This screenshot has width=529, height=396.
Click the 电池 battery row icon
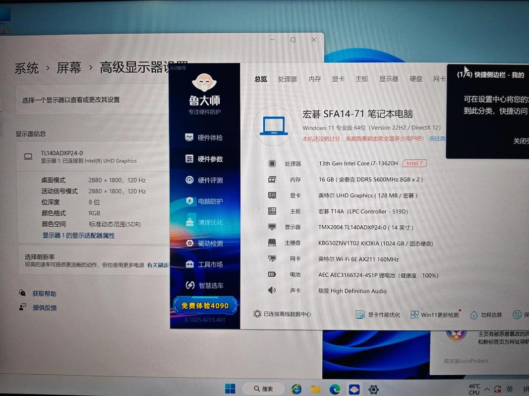(x=272, y=274)
